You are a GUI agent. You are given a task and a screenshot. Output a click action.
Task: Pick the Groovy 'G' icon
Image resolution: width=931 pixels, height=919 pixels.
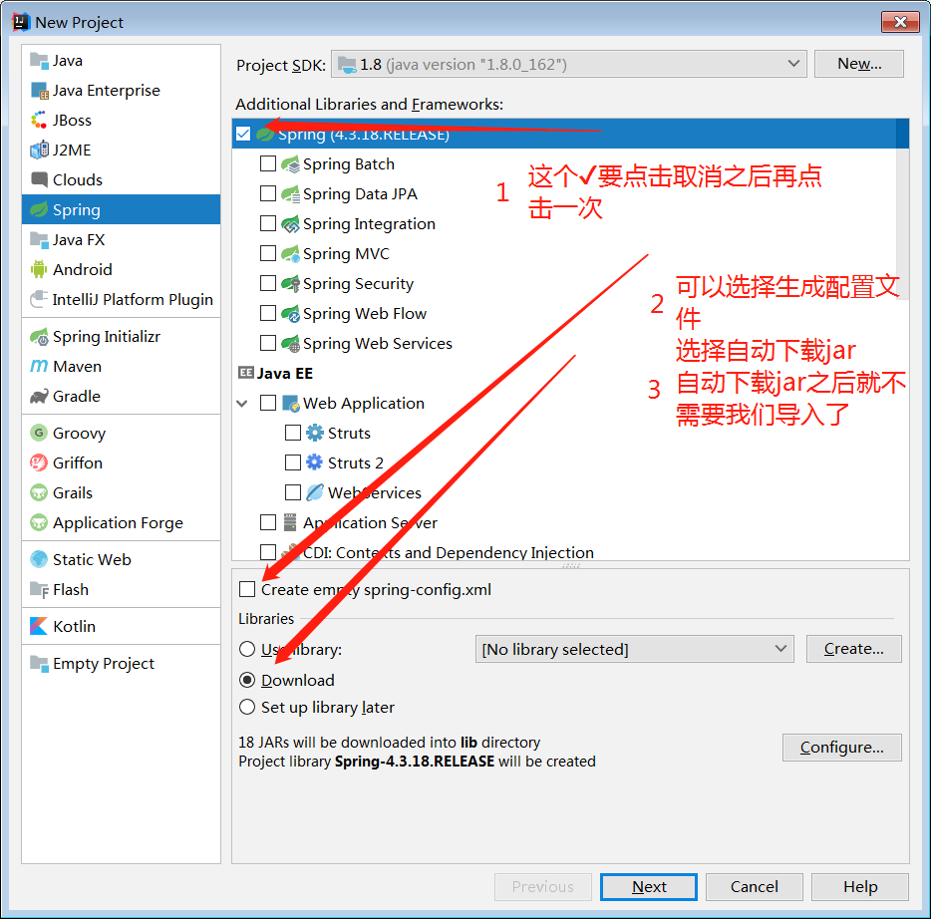pos(39,433)
